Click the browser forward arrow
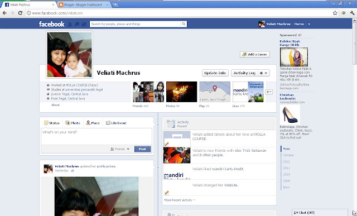The height and width of the screenshot is (216, 357). point(12,13)
